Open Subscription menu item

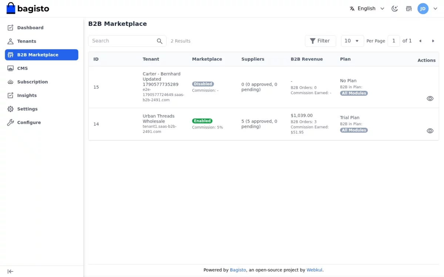[x=41, y=82]
